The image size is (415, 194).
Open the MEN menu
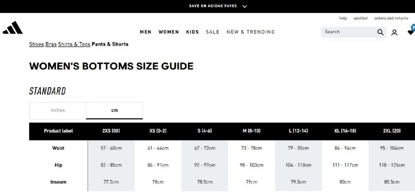click(146, 32)
